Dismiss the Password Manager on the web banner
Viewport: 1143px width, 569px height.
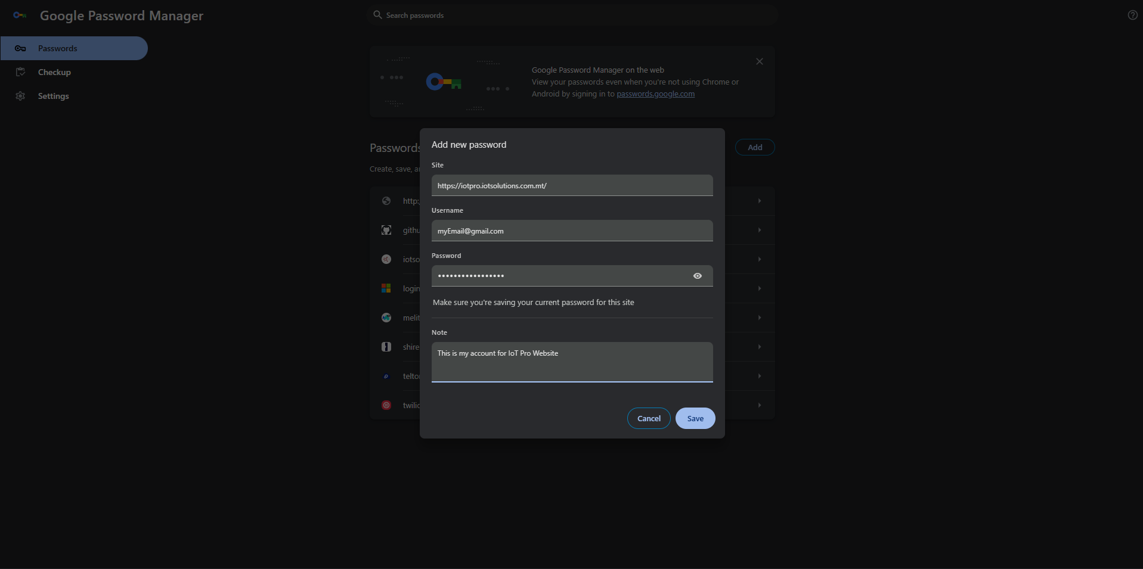[x=759, y=61]
